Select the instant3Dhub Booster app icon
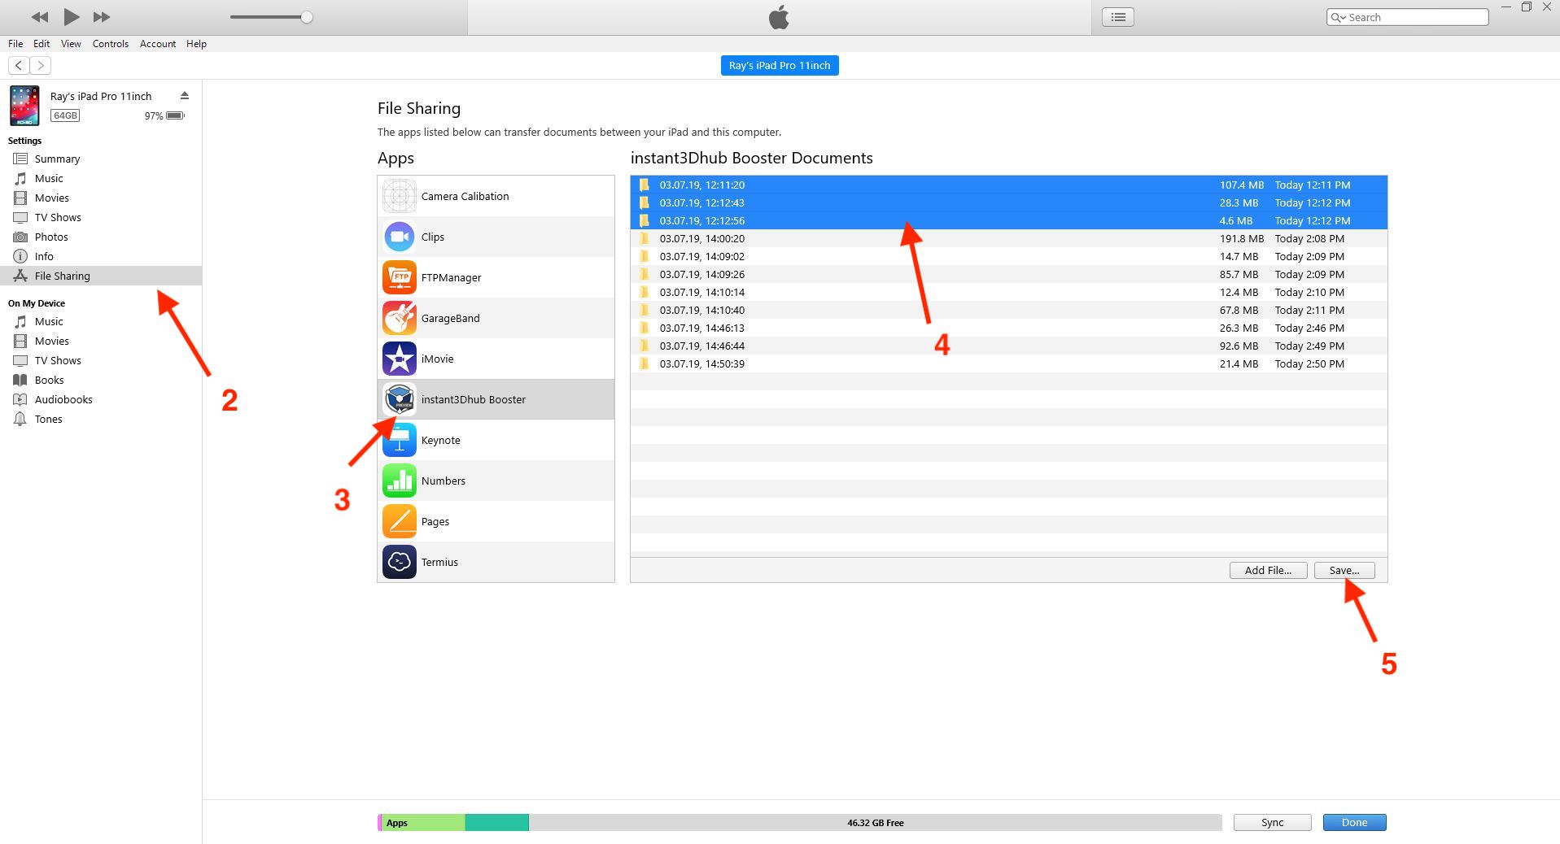The height and width of the screenshot is (844, 1560). pos(400,399)
